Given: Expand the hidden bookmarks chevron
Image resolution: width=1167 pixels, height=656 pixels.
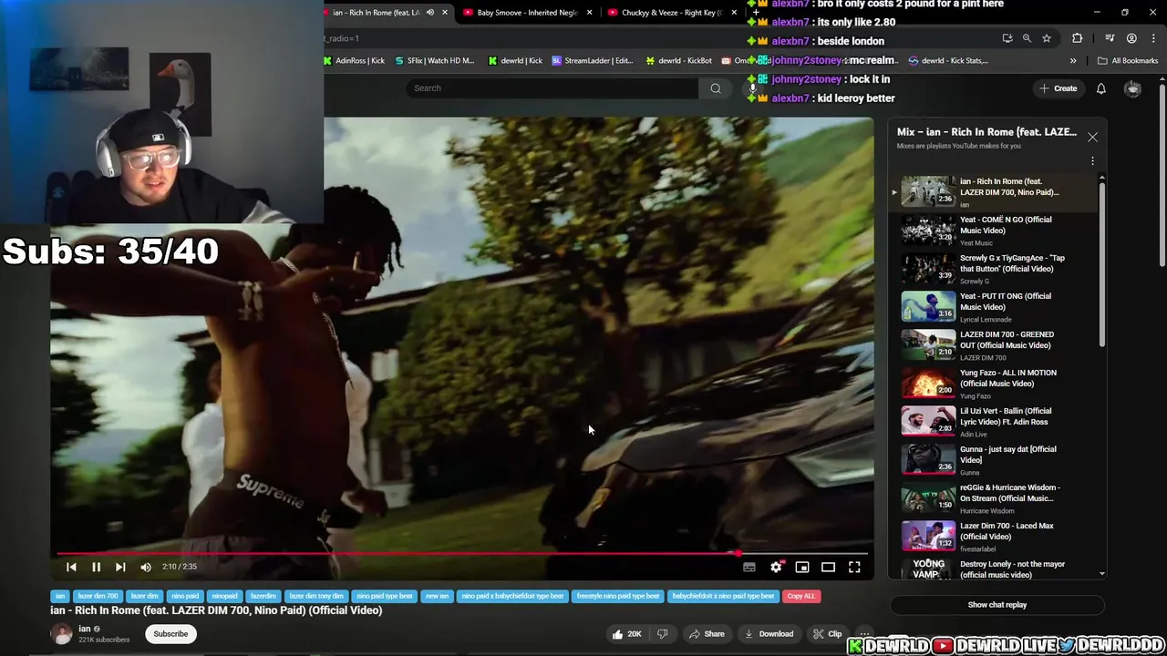Looking at the screenshot, I should point(1073,61).
